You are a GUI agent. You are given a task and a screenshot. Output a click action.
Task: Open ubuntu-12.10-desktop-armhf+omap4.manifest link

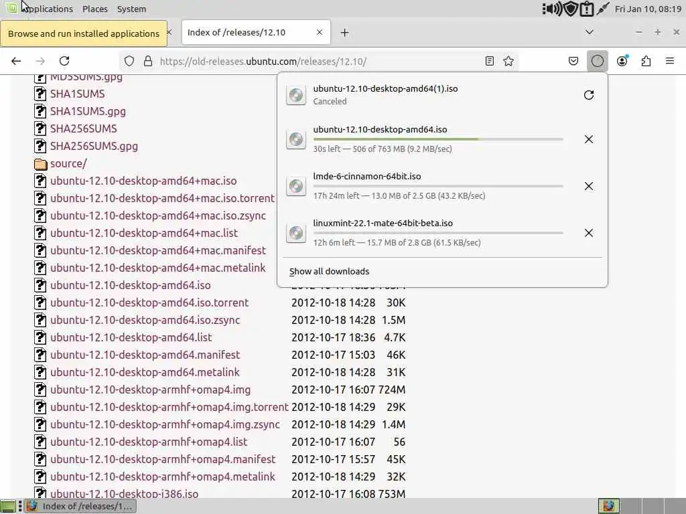(x=163, y=459)
